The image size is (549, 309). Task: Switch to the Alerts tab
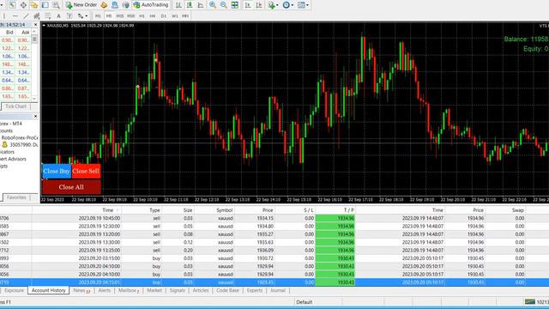(105, 290)
